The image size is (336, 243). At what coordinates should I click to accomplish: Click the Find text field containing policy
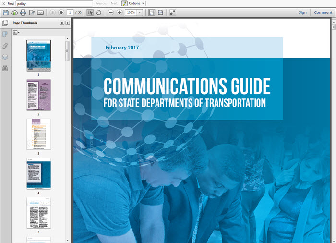tap(54, 4)
